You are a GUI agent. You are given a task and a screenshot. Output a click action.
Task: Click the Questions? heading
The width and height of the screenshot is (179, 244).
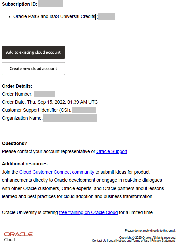14,143
